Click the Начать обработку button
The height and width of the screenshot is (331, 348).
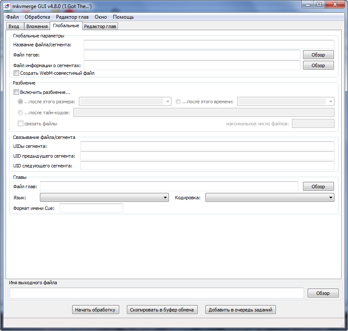tap(95, 310)
